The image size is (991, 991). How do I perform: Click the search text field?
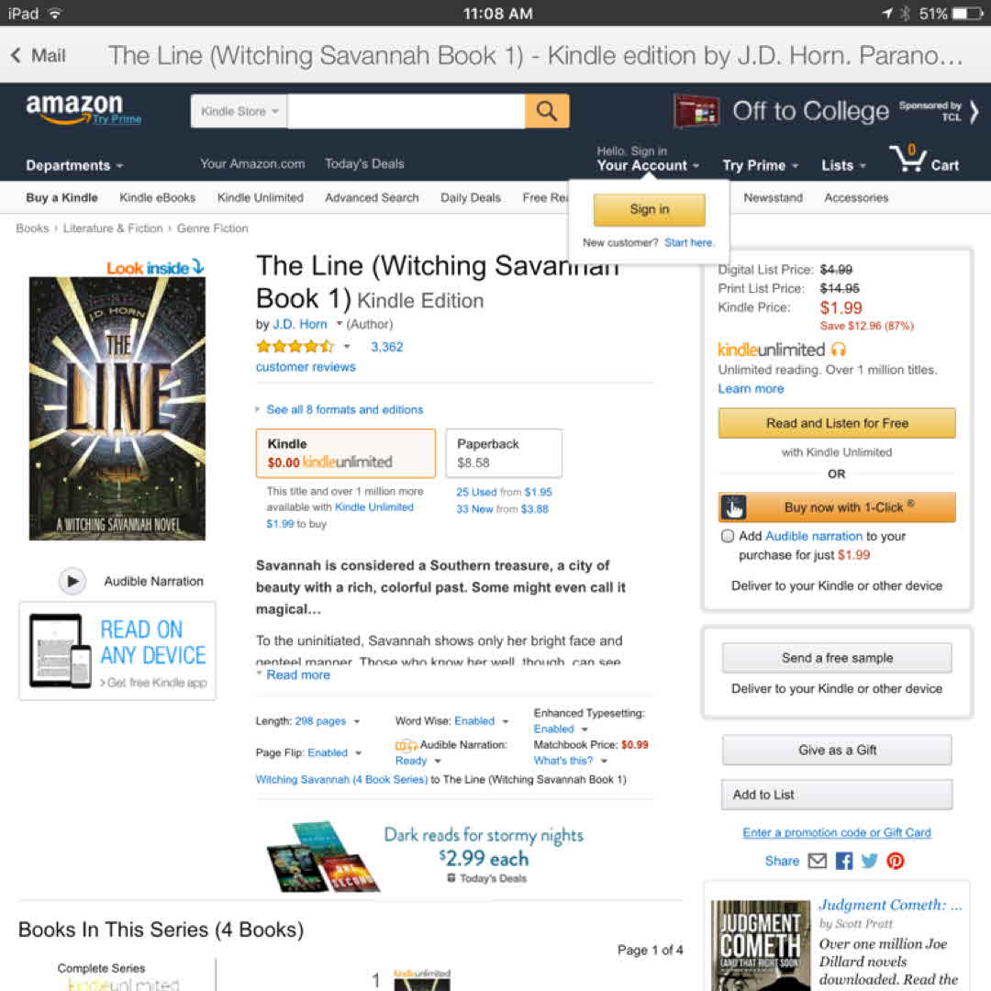[406, 111]
